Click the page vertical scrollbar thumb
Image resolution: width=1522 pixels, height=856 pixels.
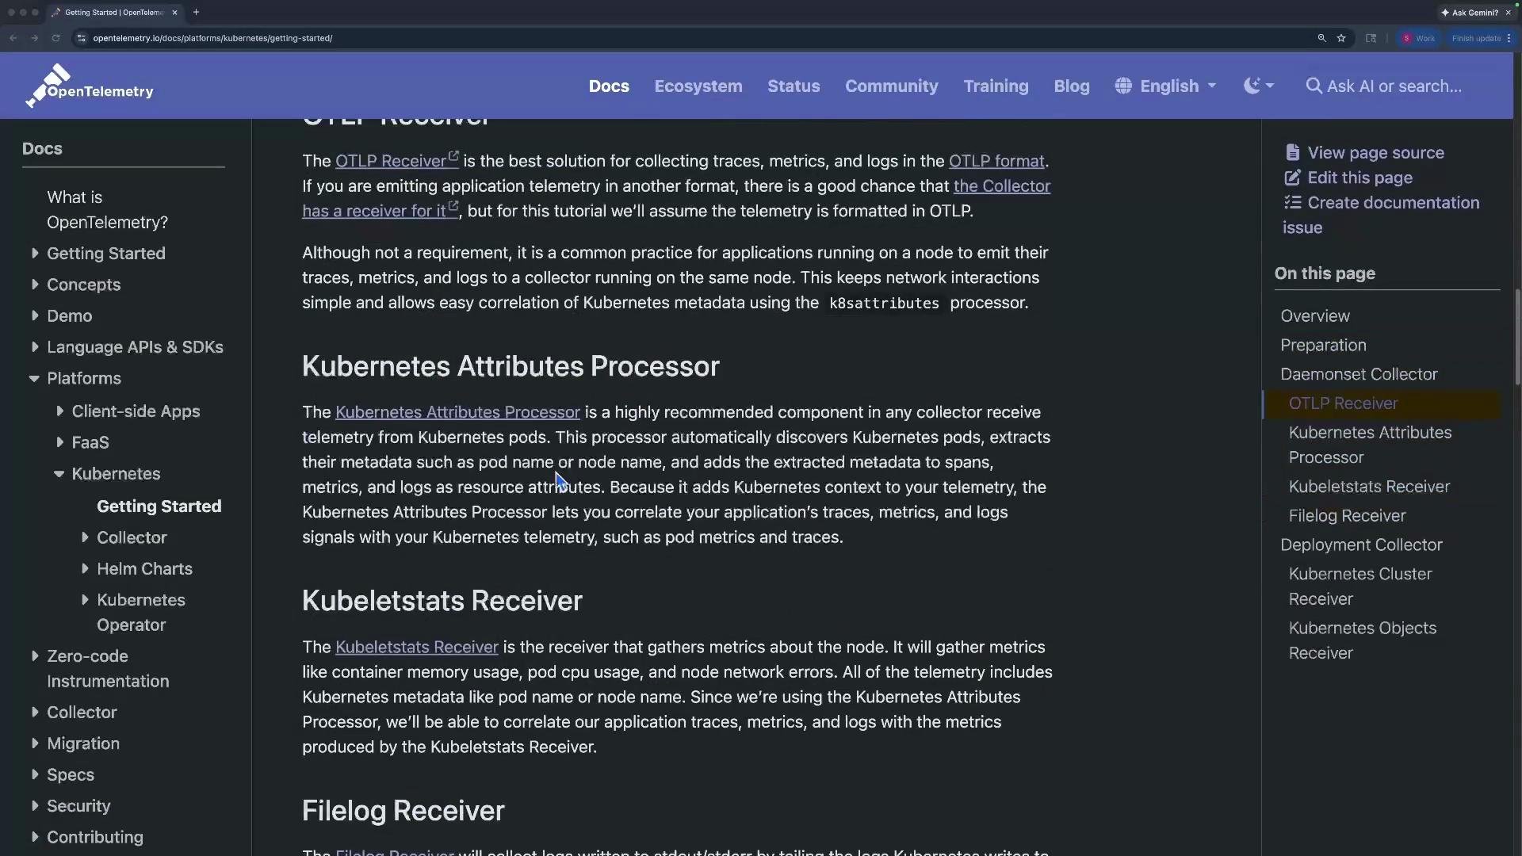click(x=1517, y=338)
